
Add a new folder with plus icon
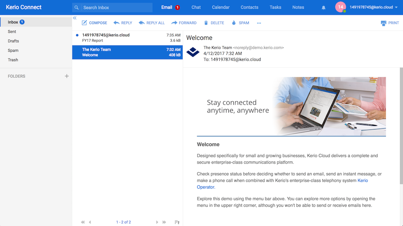(66, 76)
